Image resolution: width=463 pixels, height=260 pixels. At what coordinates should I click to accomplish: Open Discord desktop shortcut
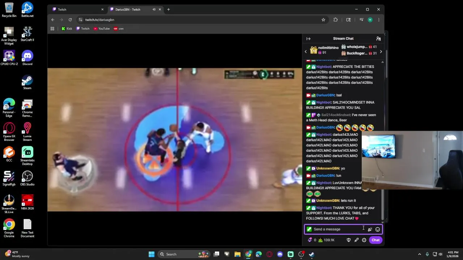[x=27, y=58]
